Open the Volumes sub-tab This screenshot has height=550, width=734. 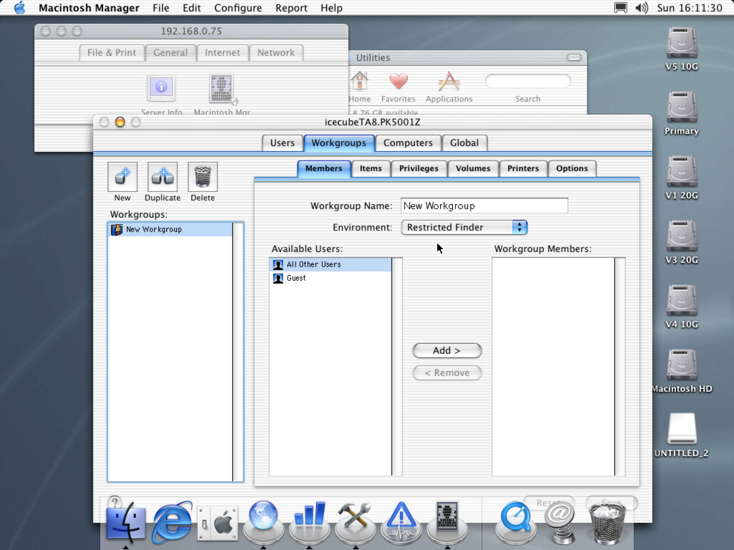pos(473,169)
